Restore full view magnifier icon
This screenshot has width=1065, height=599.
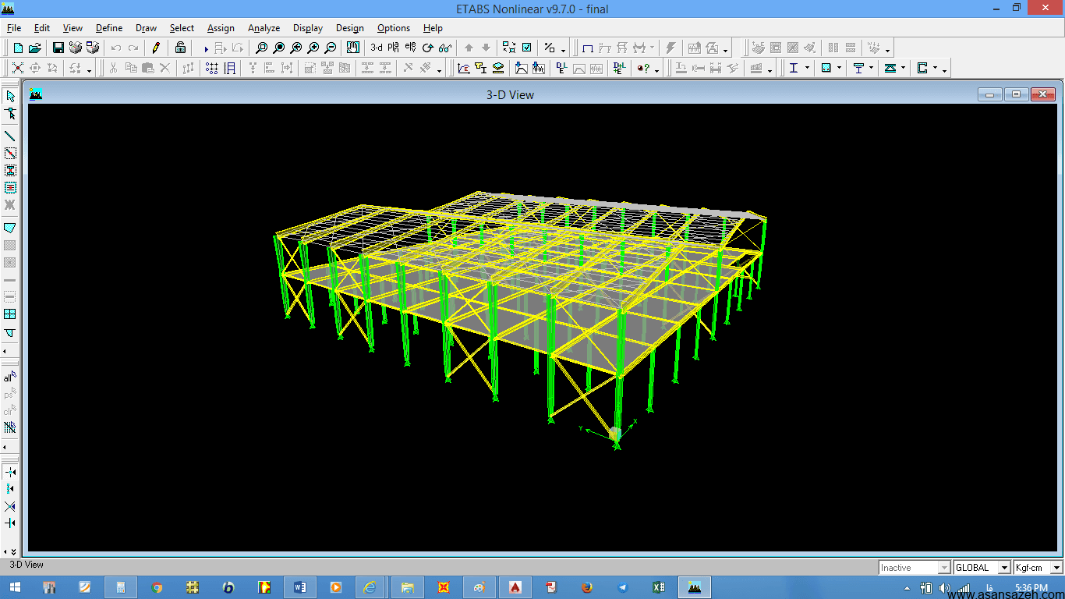pyautogui.click(x=279, y=48)
